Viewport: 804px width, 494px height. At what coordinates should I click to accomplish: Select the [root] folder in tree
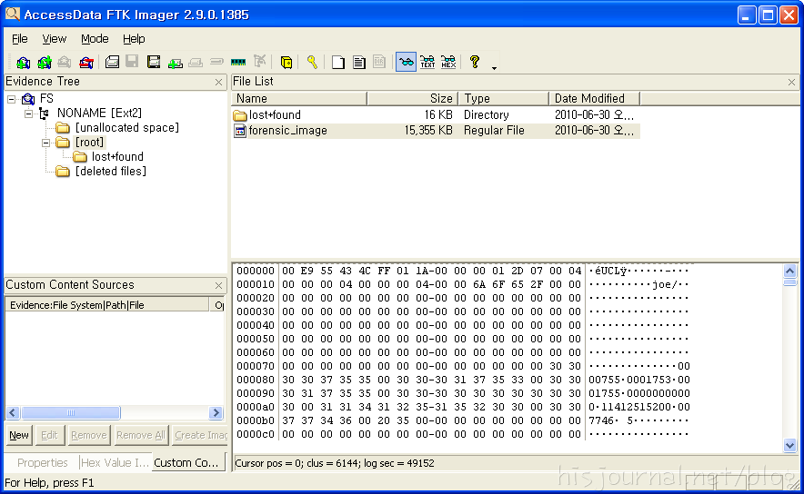89,143
